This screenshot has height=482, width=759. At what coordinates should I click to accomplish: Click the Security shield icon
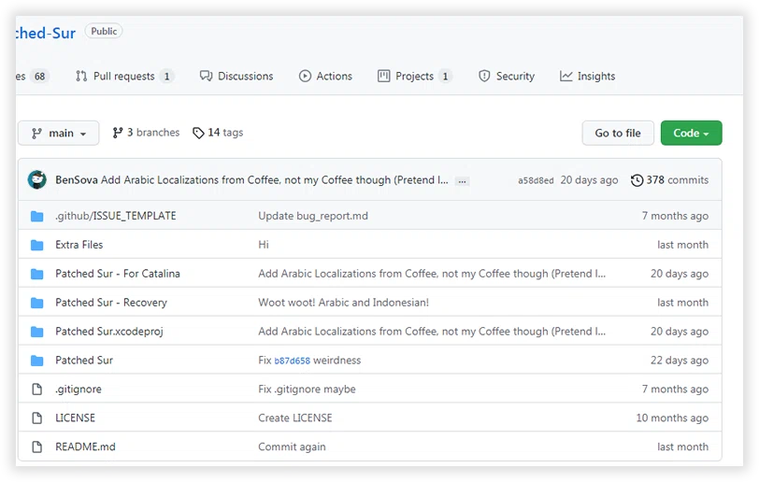[484, 76]
